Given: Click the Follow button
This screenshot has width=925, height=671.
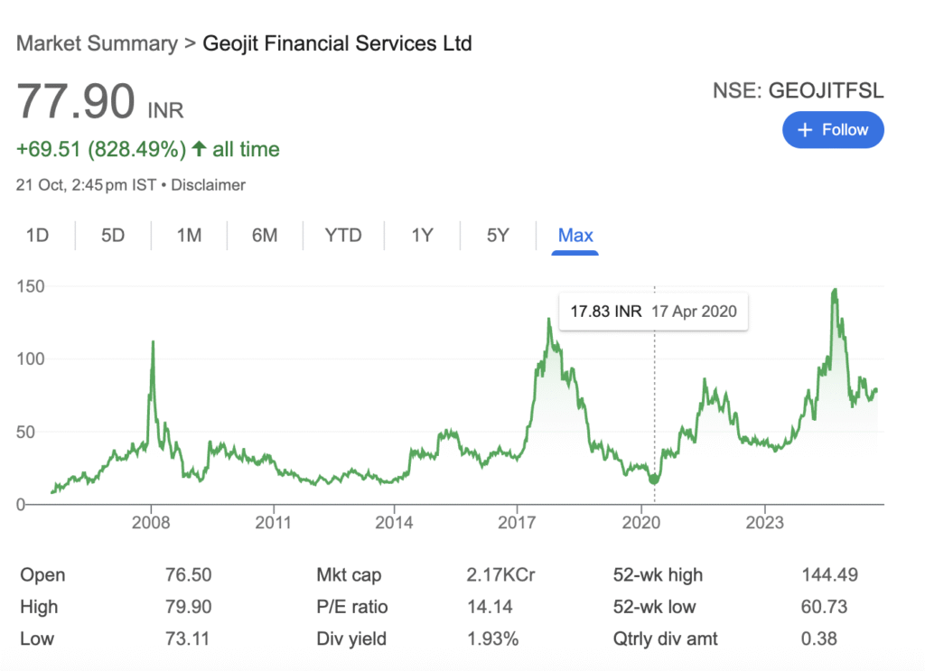Looking at the screenshot, I should [x=833, y=130].
